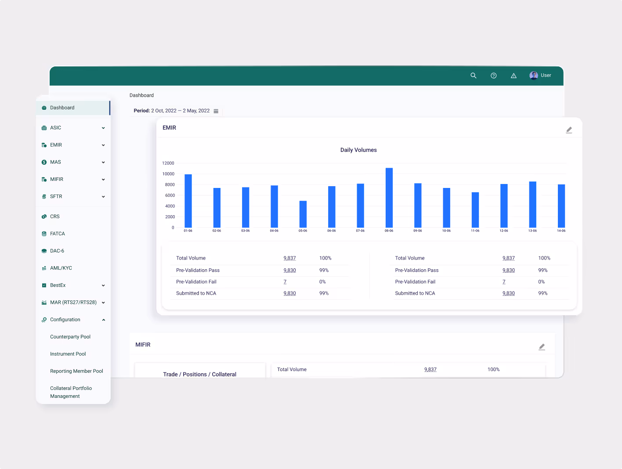
Task: Expand the MAR (RTS27/RTS28) chevron
Action: coord(103,303)
